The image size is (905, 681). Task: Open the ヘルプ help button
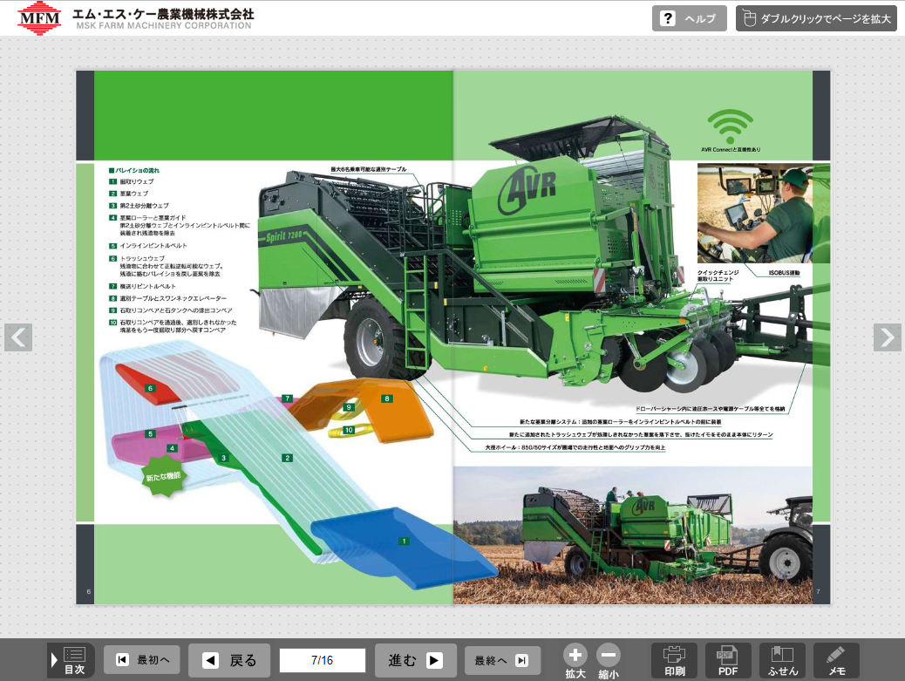click(x=689, y=18)
